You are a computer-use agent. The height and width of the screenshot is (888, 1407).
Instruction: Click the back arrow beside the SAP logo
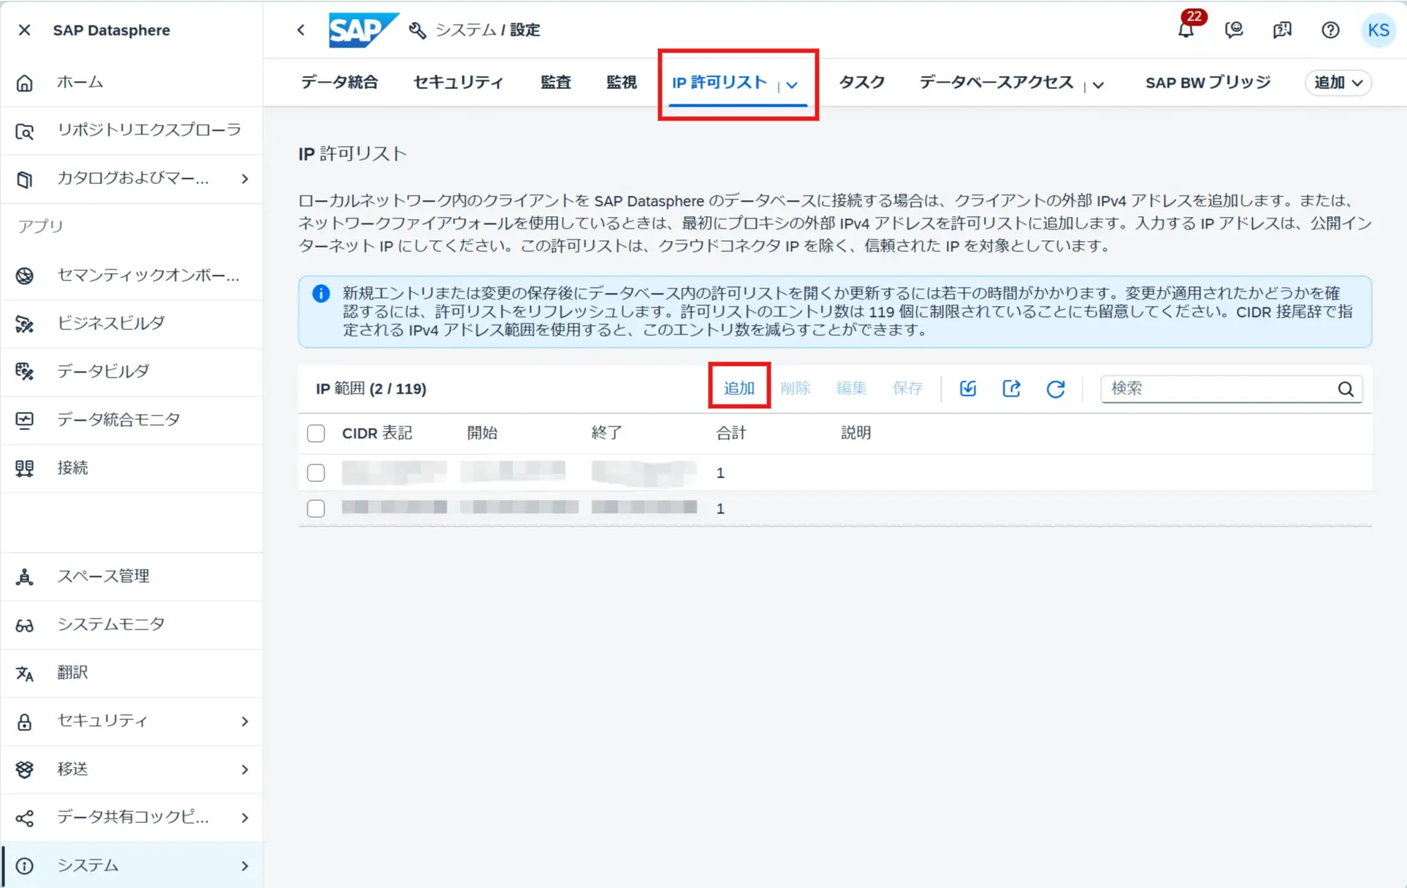click(x=301, y=30)
